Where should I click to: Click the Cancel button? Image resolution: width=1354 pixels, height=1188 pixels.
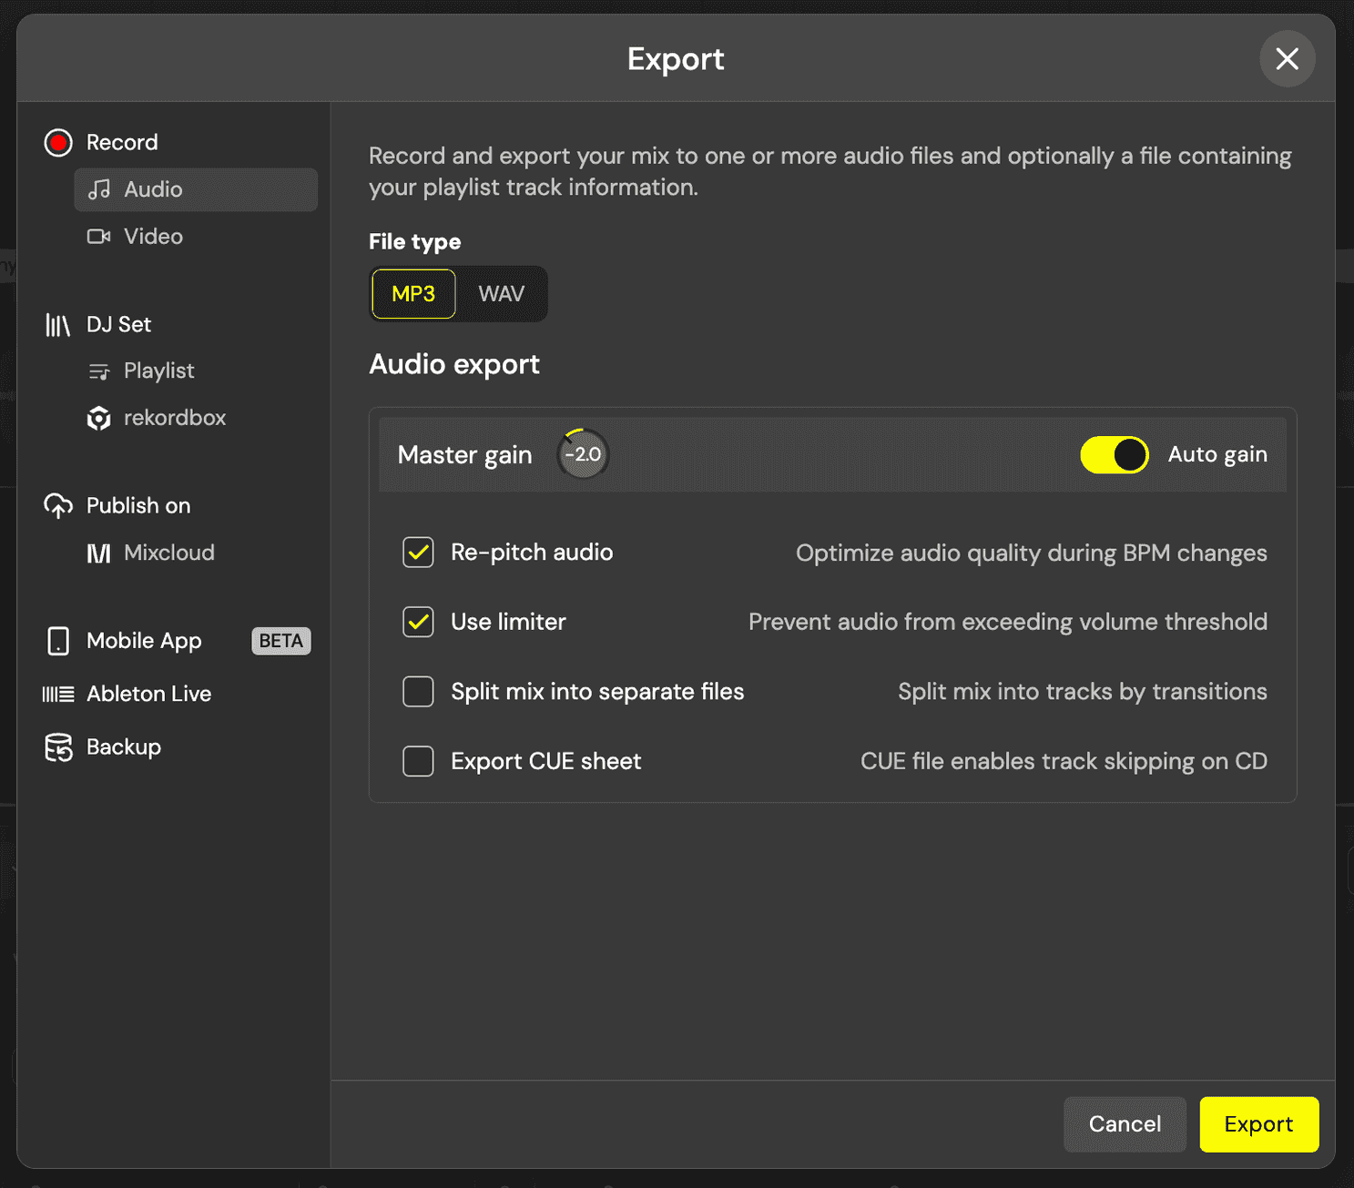point(1125,1124)
